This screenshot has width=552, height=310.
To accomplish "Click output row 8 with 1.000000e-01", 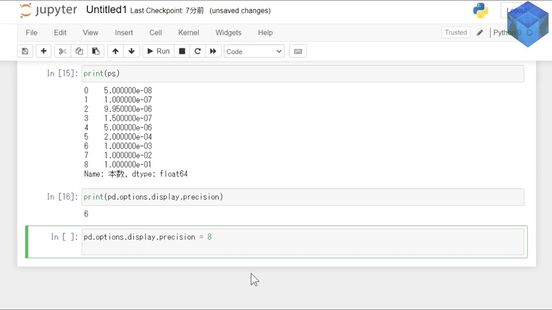I will [118, 165].
